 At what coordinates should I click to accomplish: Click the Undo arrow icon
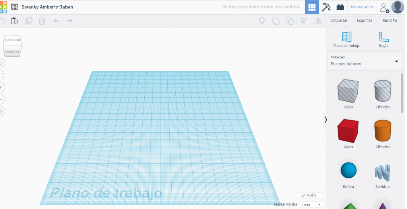click(x=56, y=21)
